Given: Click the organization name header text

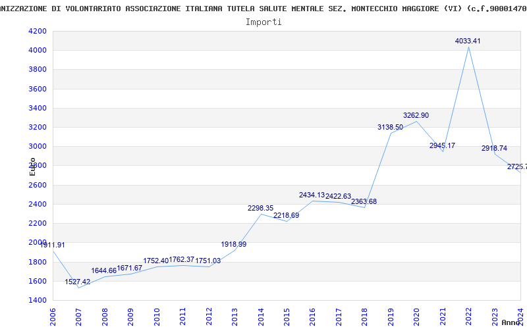Looking at the screenshot, I should pyautogui.click(x=263, y=9).
